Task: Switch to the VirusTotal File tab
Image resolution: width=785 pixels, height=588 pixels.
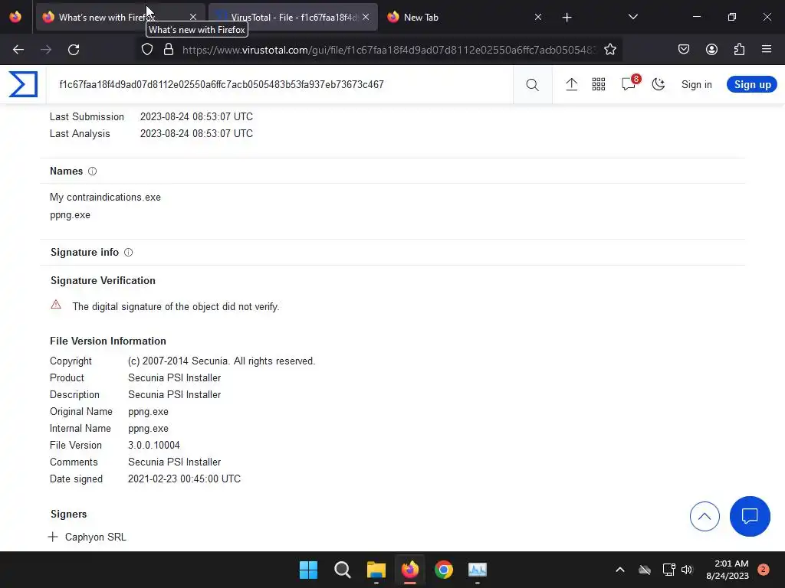Action: [x=293, y=17]
